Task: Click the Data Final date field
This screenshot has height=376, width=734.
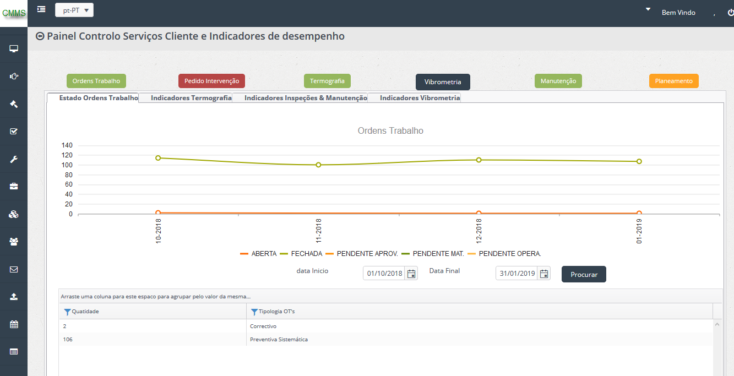Action: [517, 274]
